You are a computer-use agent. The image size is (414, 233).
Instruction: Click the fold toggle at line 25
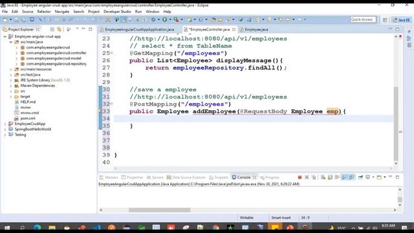(x=112, y=53)
